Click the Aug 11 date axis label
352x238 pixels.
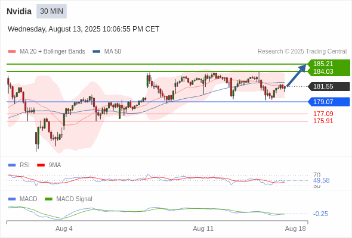click(203, 228)
